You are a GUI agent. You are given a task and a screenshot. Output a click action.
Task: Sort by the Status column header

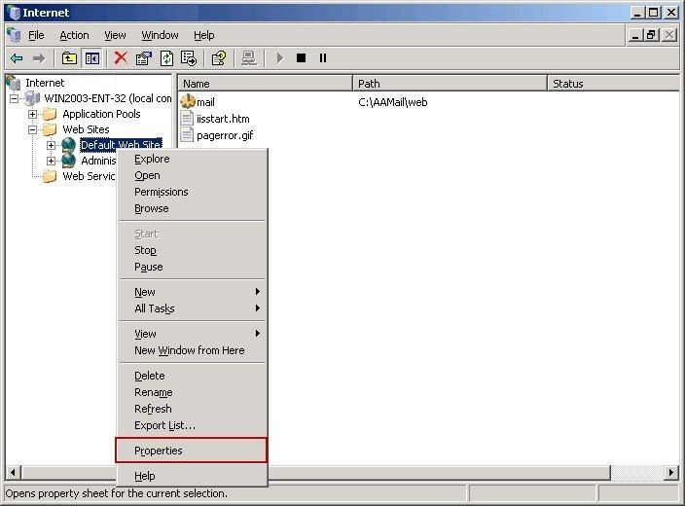(x=613, y=83)
